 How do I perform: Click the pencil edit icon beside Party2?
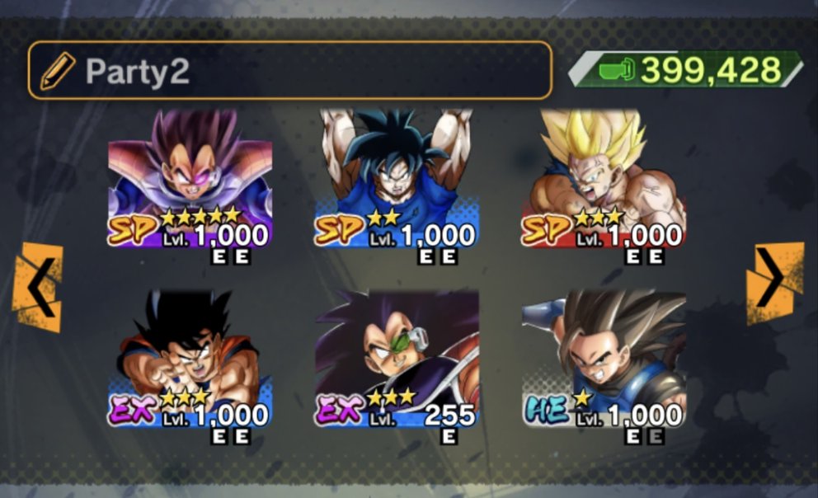pos(58,71)
